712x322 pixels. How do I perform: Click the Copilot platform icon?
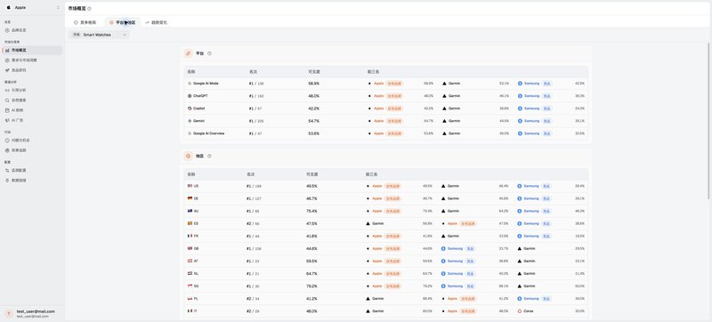click(190, 109)
